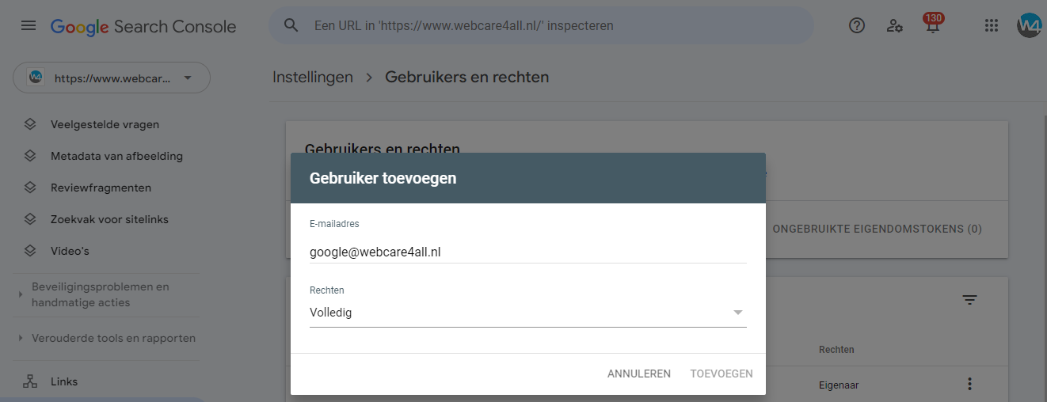Click the E-mailadres input field
Viewport: 1047px width, 402px height.
tap(528, 252)
